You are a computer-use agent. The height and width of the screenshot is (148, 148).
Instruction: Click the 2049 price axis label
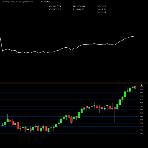(x=141, y=116)
